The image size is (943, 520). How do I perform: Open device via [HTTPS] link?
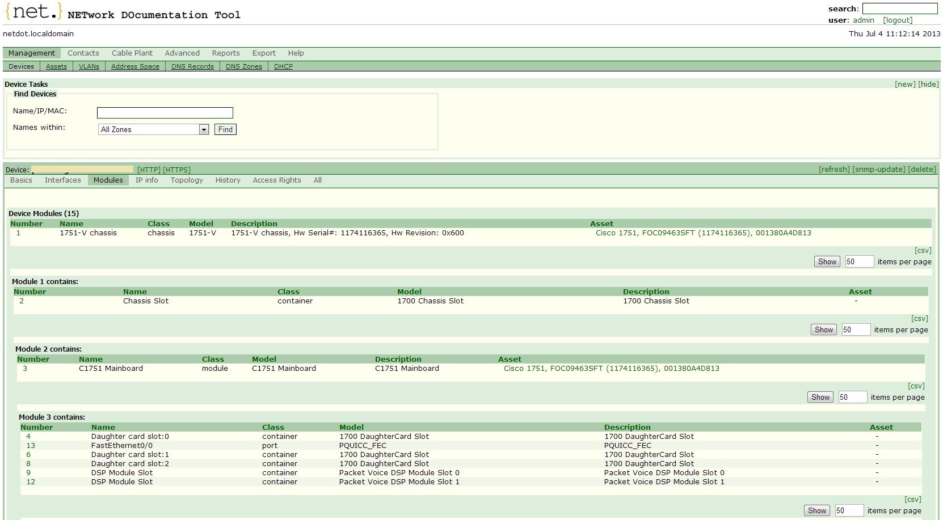tap(176, 170)
